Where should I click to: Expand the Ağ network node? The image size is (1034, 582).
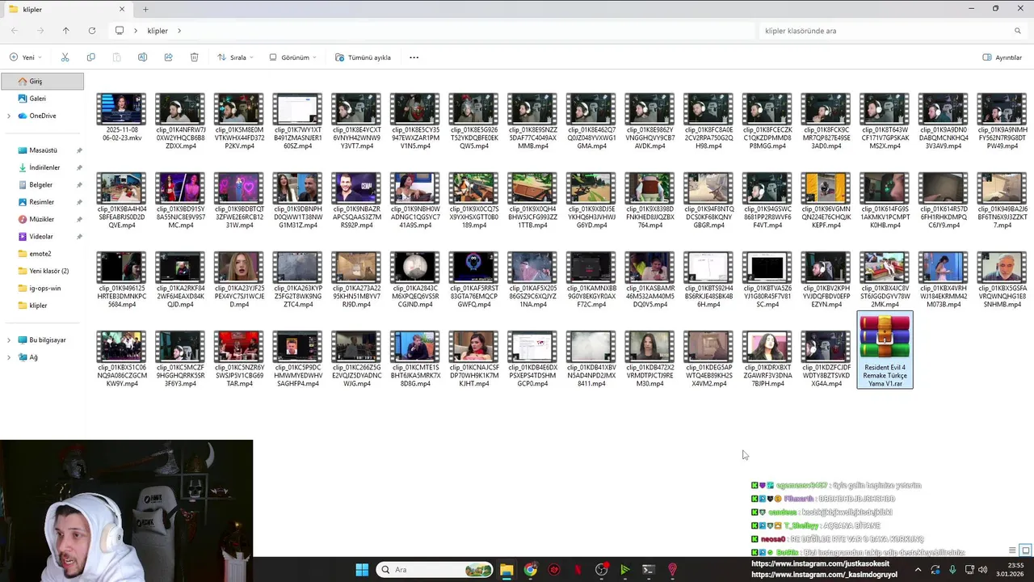(9, 357)
